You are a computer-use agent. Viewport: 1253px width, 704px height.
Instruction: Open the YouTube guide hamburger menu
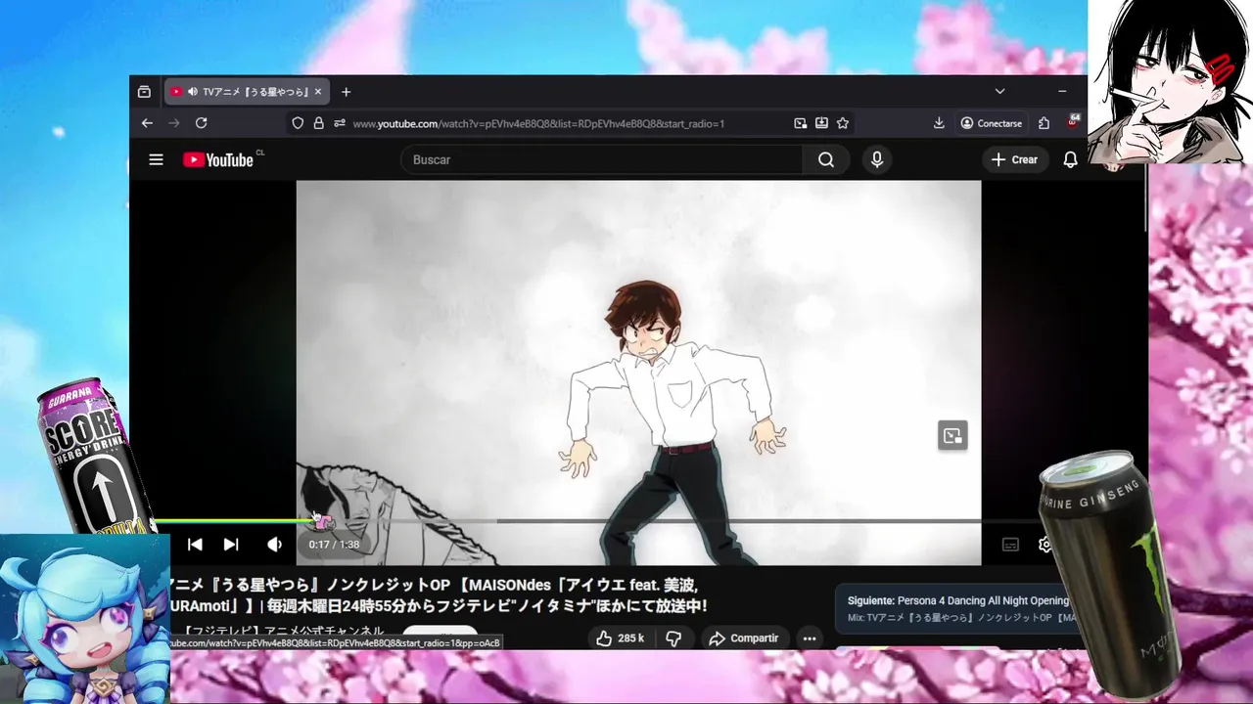click(156, 159)
